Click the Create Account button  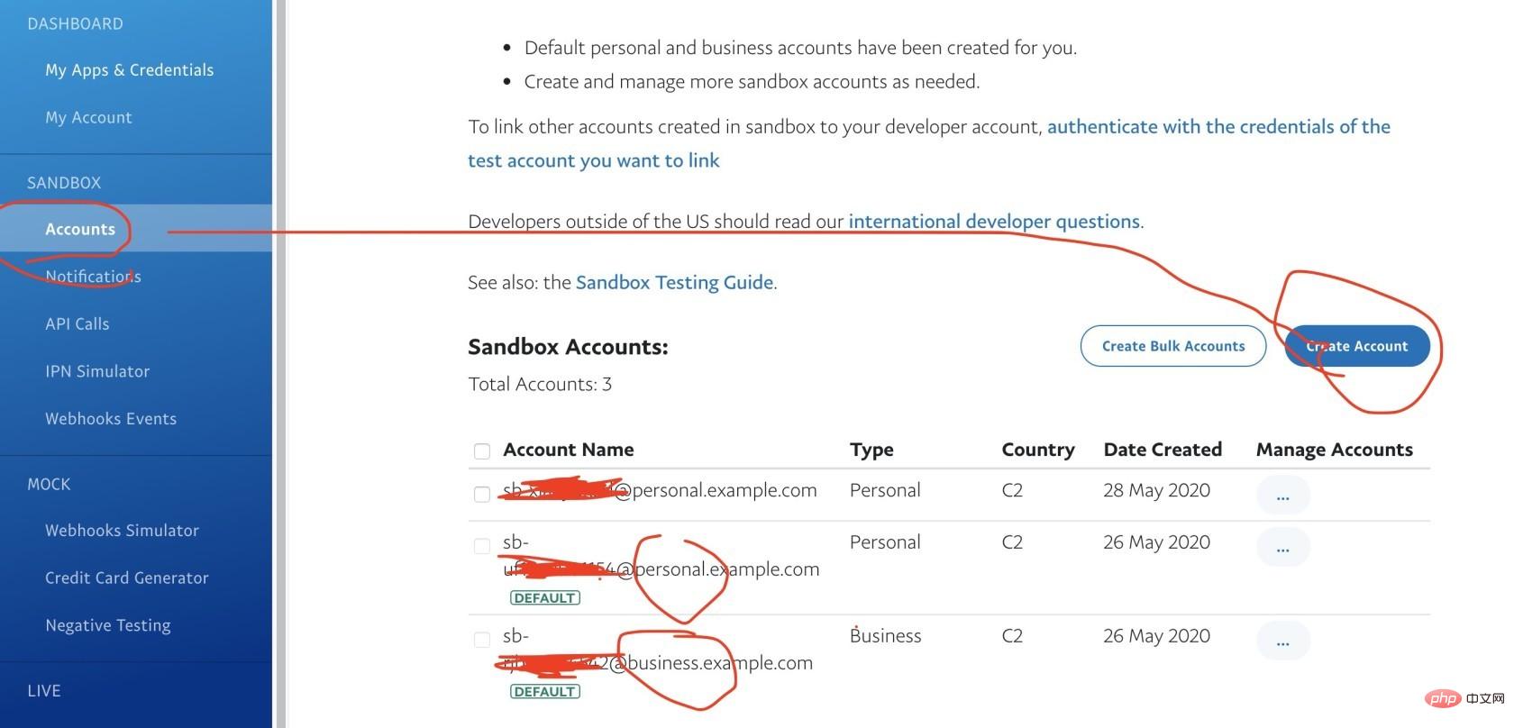pos(1357,345)
